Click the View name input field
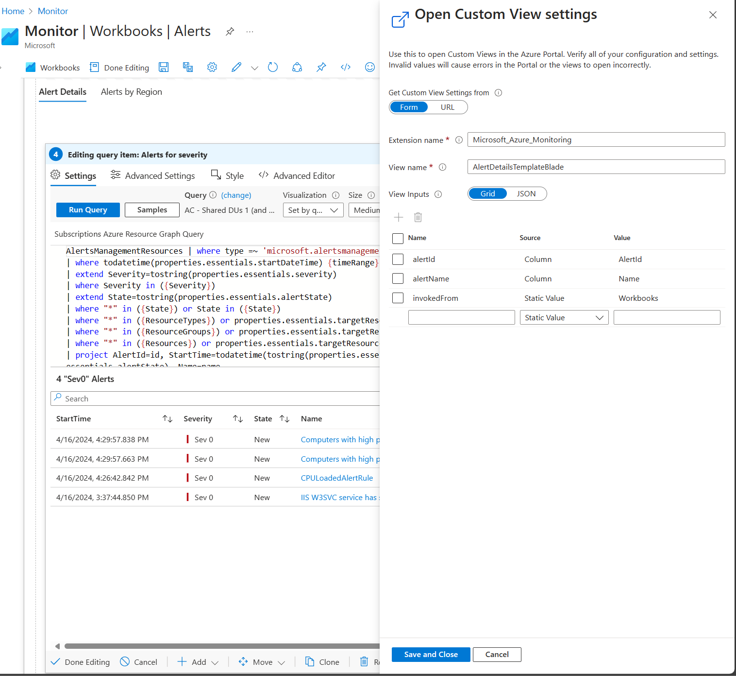The image size is (736, 676). click(596, 167)
